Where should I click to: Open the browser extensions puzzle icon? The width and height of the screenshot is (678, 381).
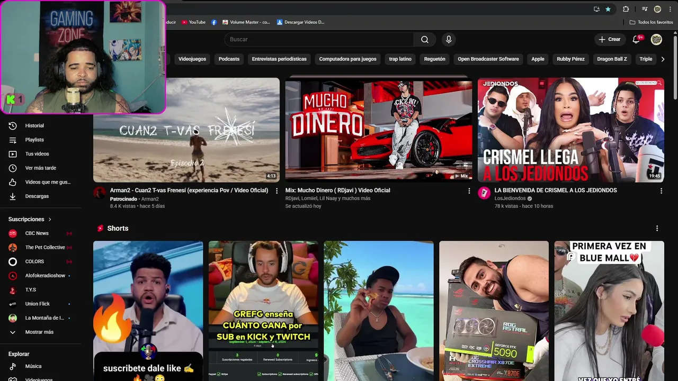(626, 9)
